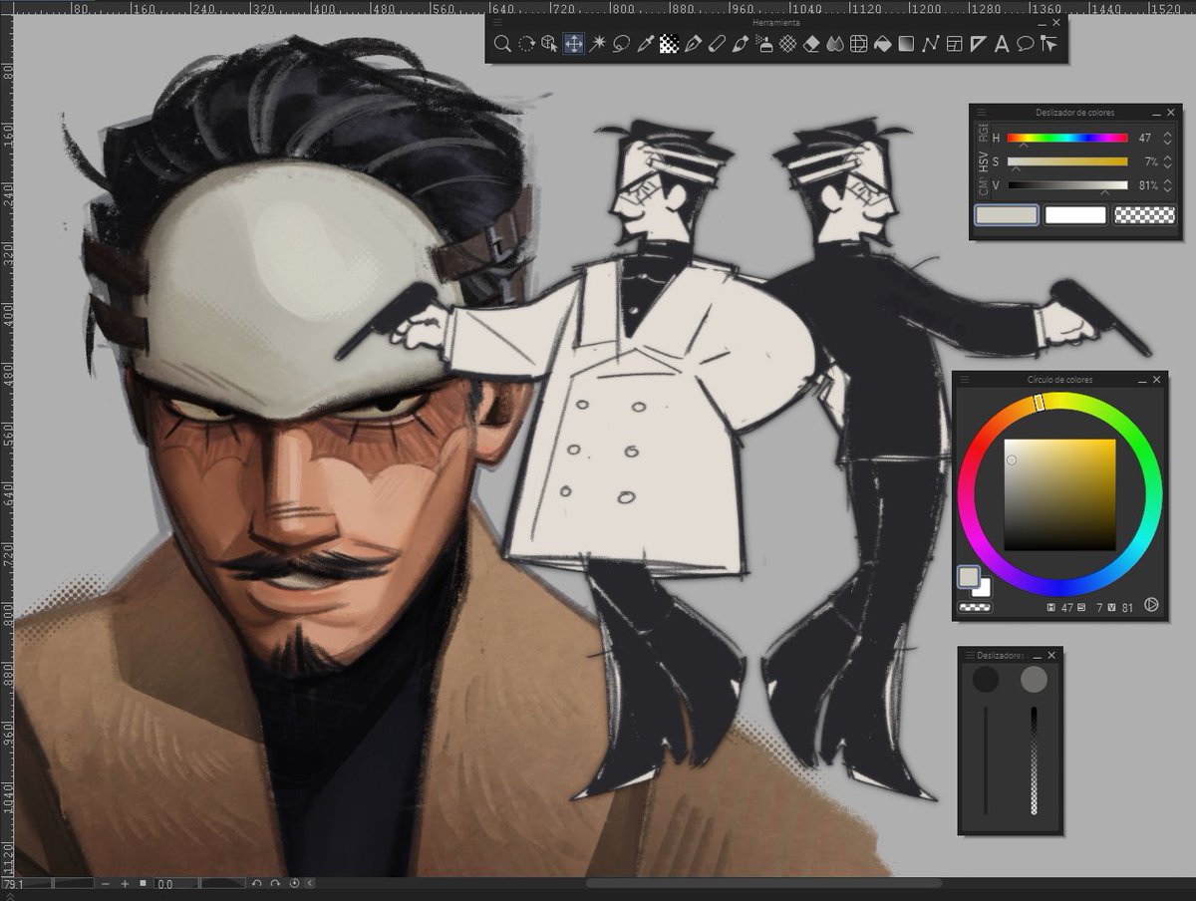Collapse bottom bar with left chevron
This screenshot has width=1196, height=901.
[x=310, y=884]
